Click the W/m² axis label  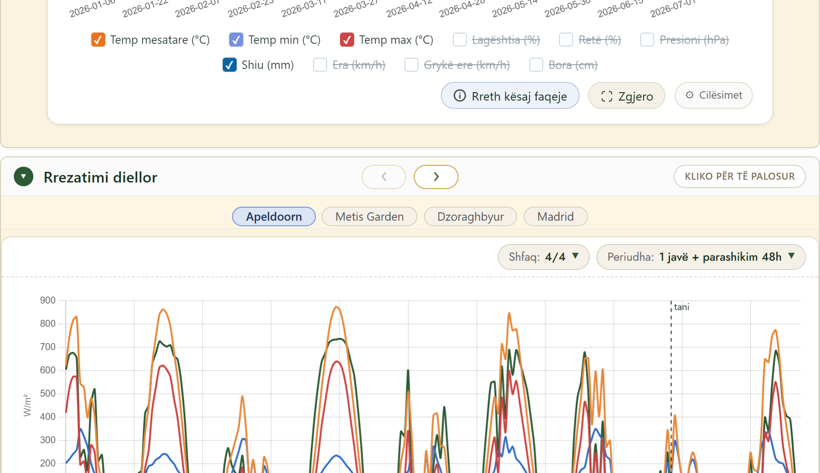click(x=27, y=405)
